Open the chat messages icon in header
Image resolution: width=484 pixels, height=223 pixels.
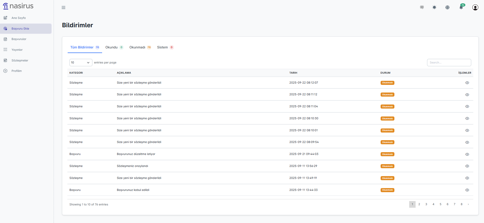click(x=422, y=7)
